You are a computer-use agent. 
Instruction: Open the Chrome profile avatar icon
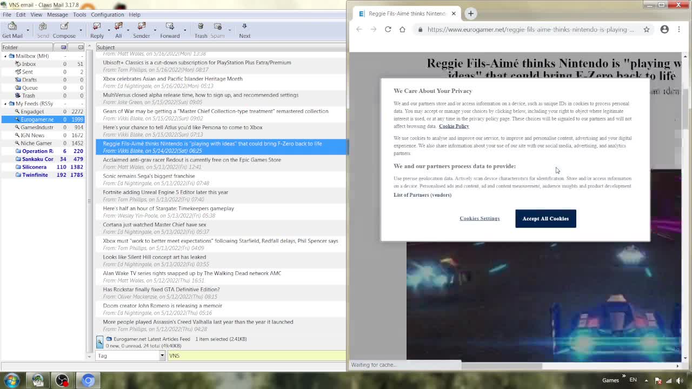tap(664, 29)
